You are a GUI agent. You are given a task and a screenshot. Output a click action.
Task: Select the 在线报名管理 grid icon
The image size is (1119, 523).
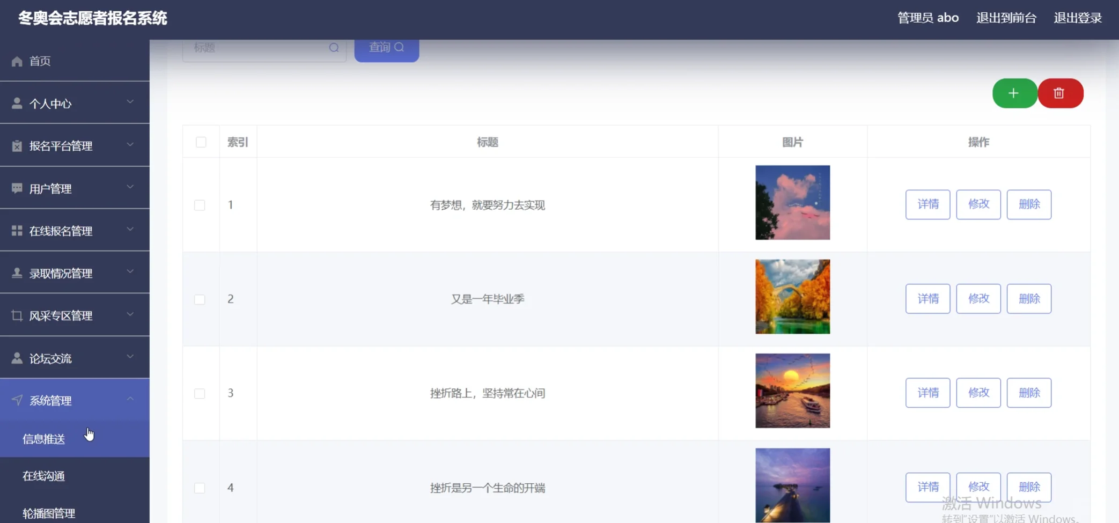click(x=16, y=230)
